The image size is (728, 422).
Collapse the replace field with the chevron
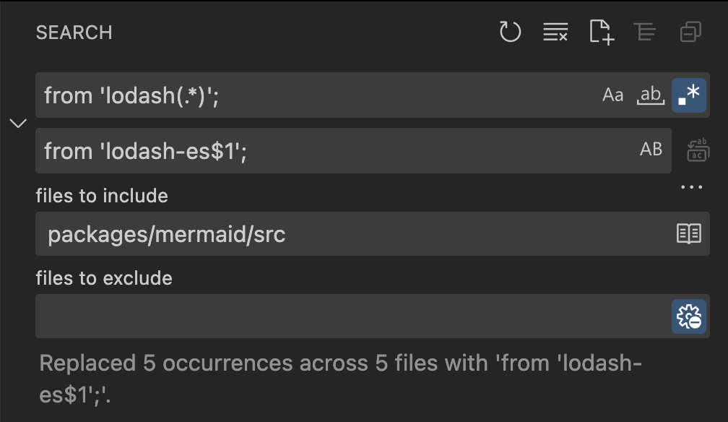pyautogui.click(x=18, y=123)
